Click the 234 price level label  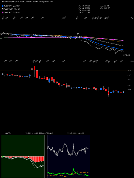point(129,85)
